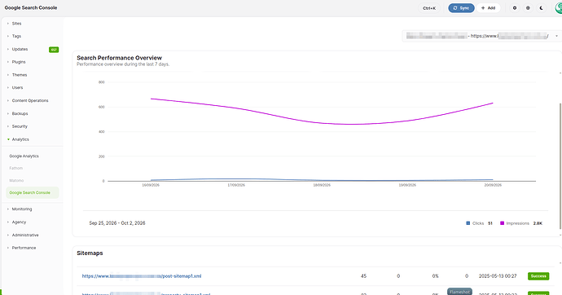The width and height of the screenshot is (562, 295).
Task: Open the Matomo submenu item
Action: tap(16, 180)
